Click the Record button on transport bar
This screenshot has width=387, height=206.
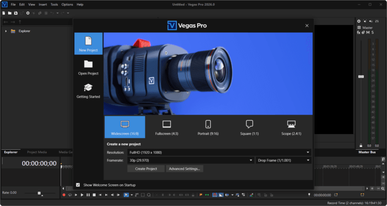click(x=64, y=195)
